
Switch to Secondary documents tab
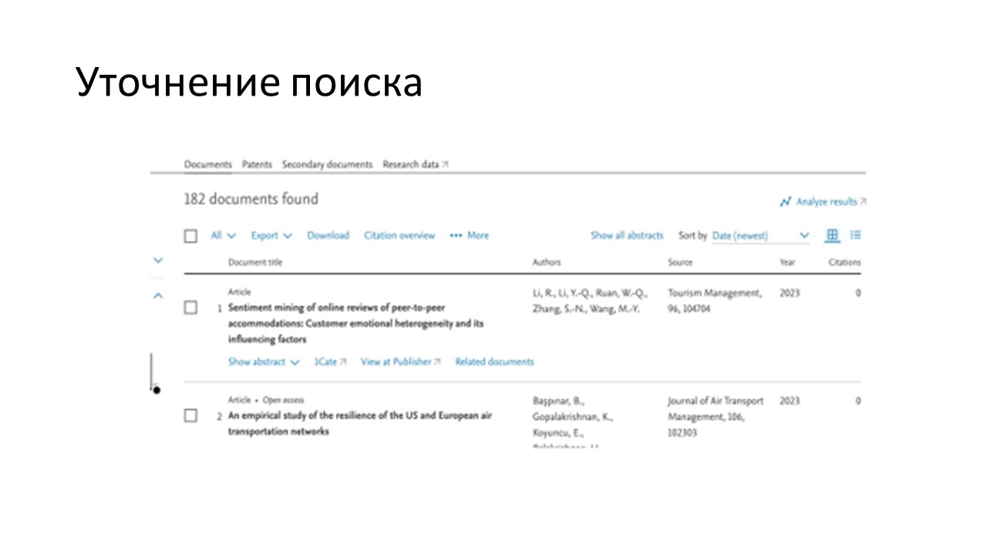coord(327,164)
